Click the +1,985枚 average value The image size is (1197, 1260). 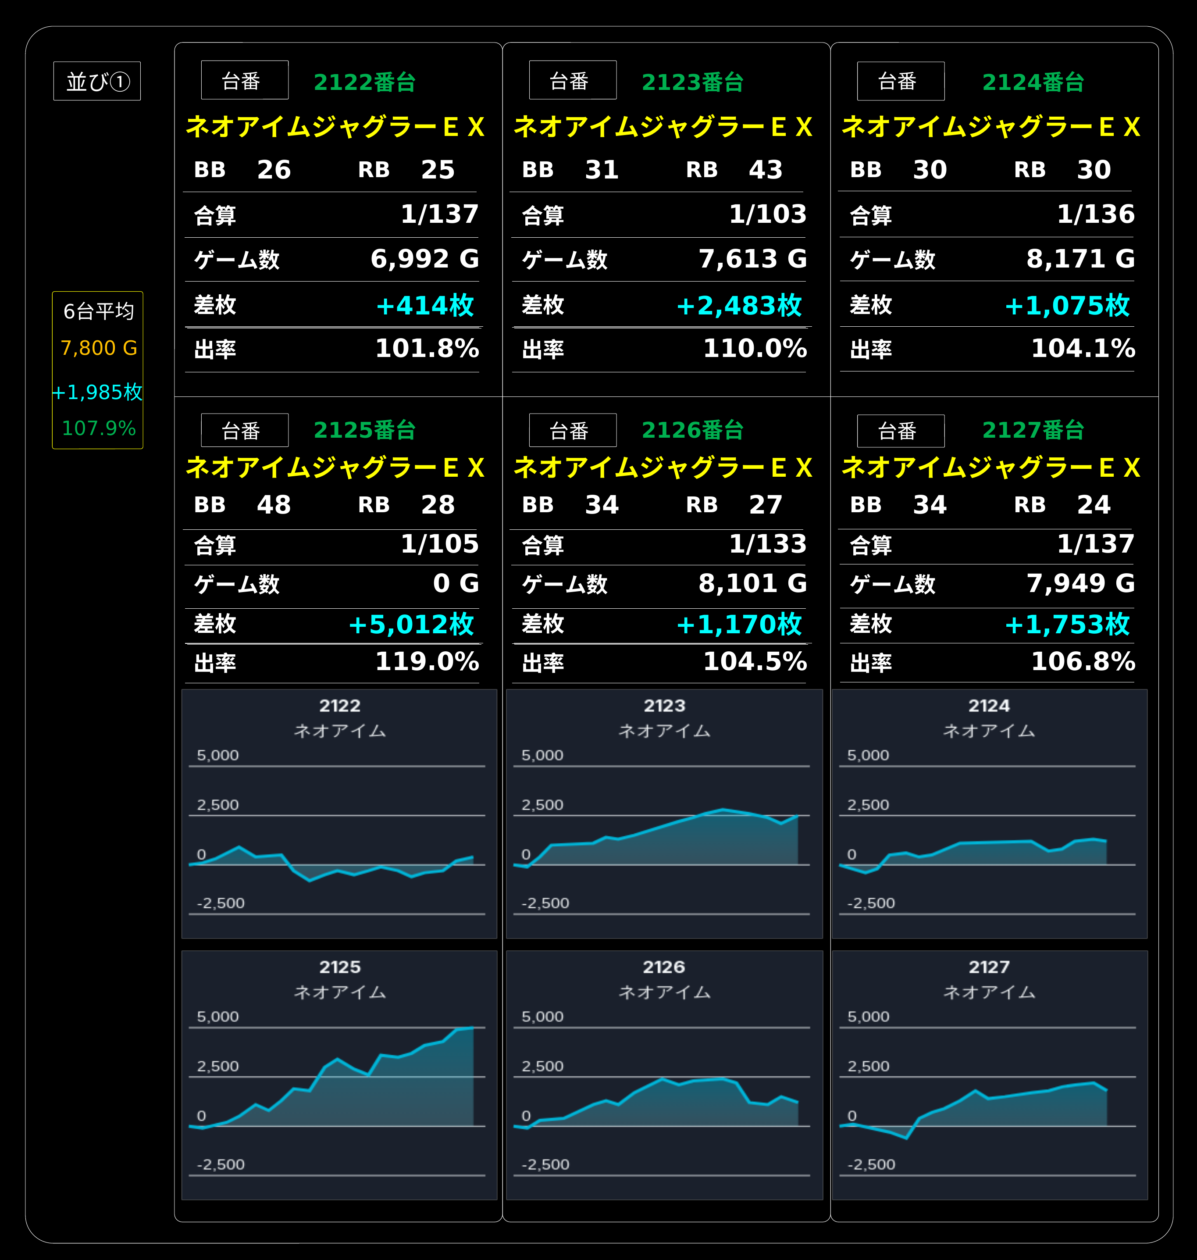click(98, 392)
